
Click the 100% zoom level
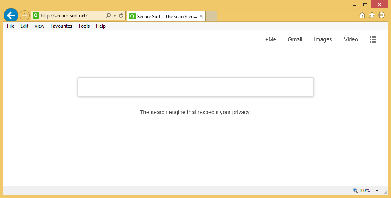click(364, 190)
